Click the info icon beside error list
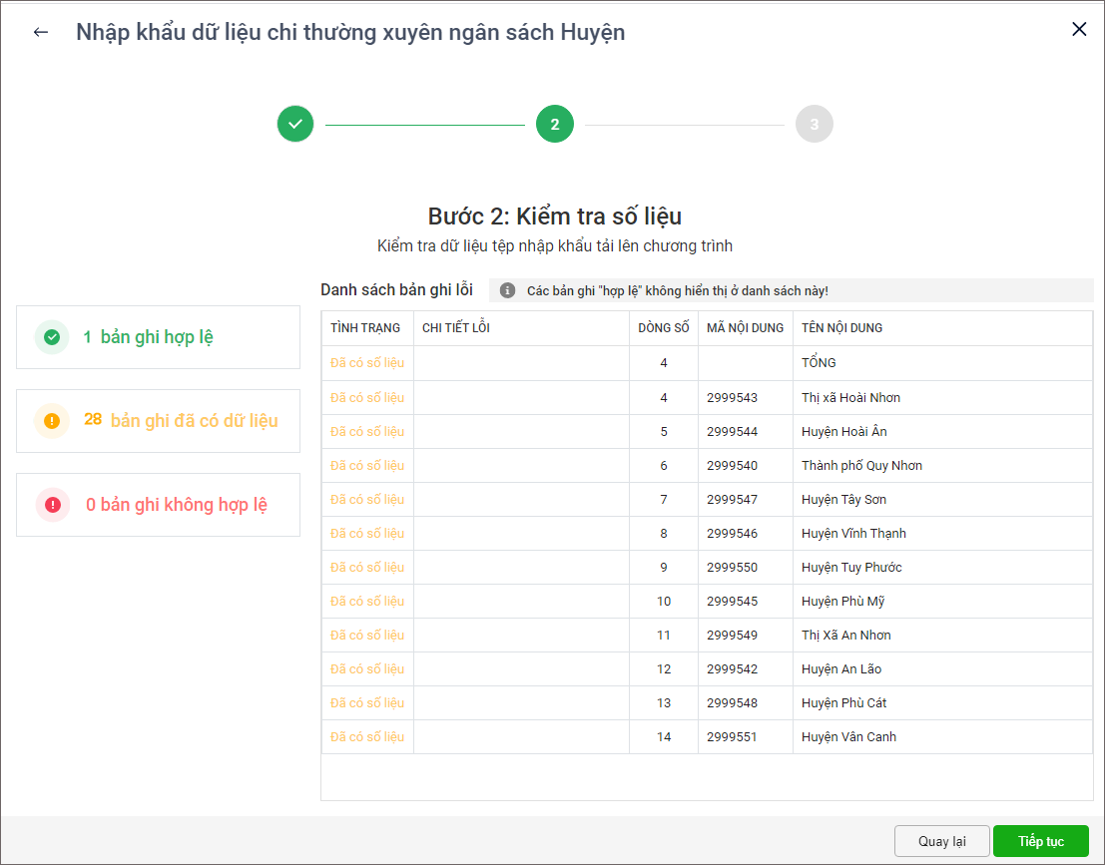 (507, 290)
